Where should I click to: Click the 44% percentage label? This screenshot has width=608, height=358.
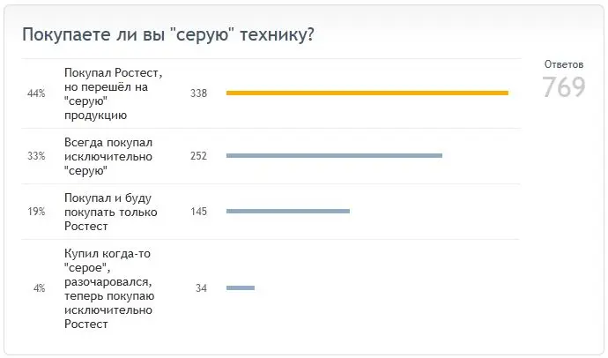pos(36,93)
